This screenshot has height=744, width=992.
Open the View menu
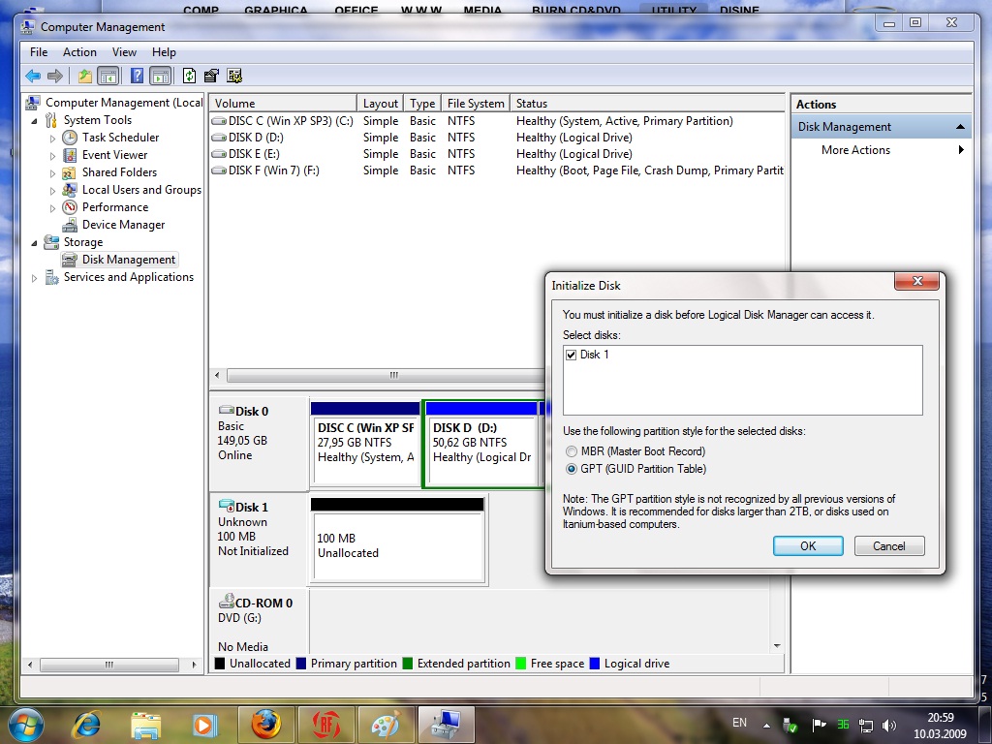click(x=124, y=52)
